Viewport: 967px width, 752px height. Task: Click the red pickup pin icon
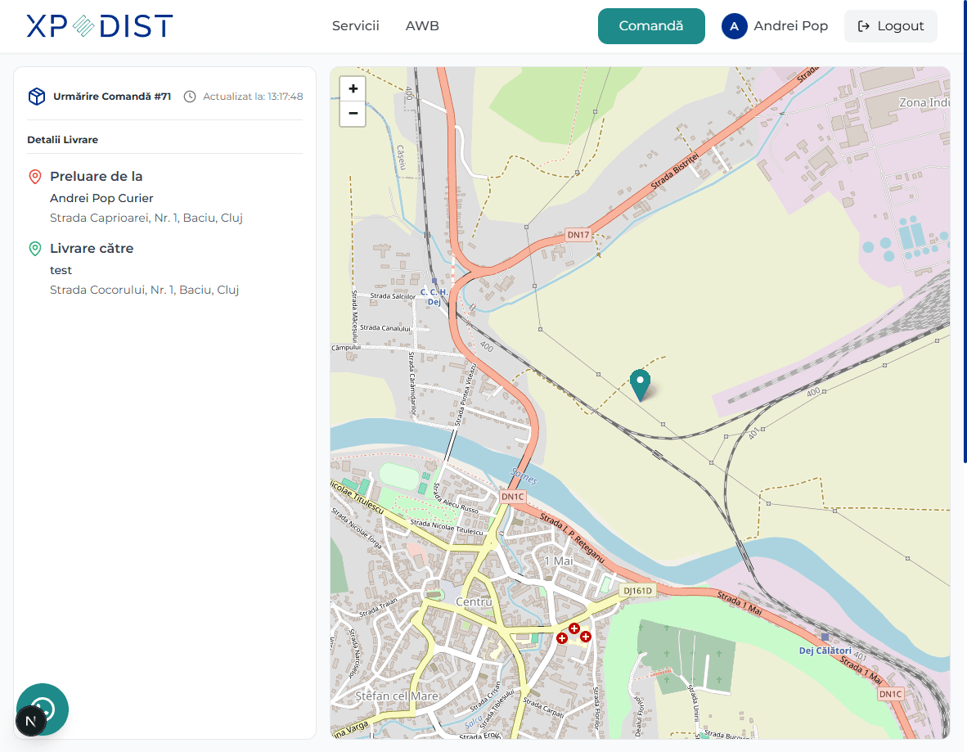point(35,177)
